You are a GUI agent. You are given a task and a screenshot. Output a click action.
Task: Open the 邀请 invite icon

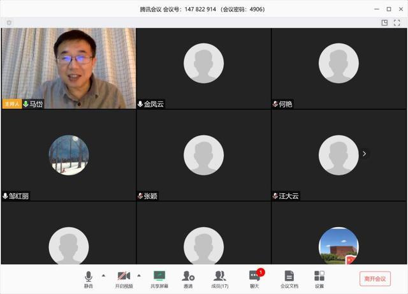pos(188,277)
